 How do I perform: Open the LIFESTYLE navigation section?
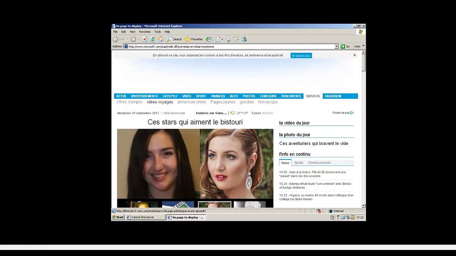tap(170, 96)
